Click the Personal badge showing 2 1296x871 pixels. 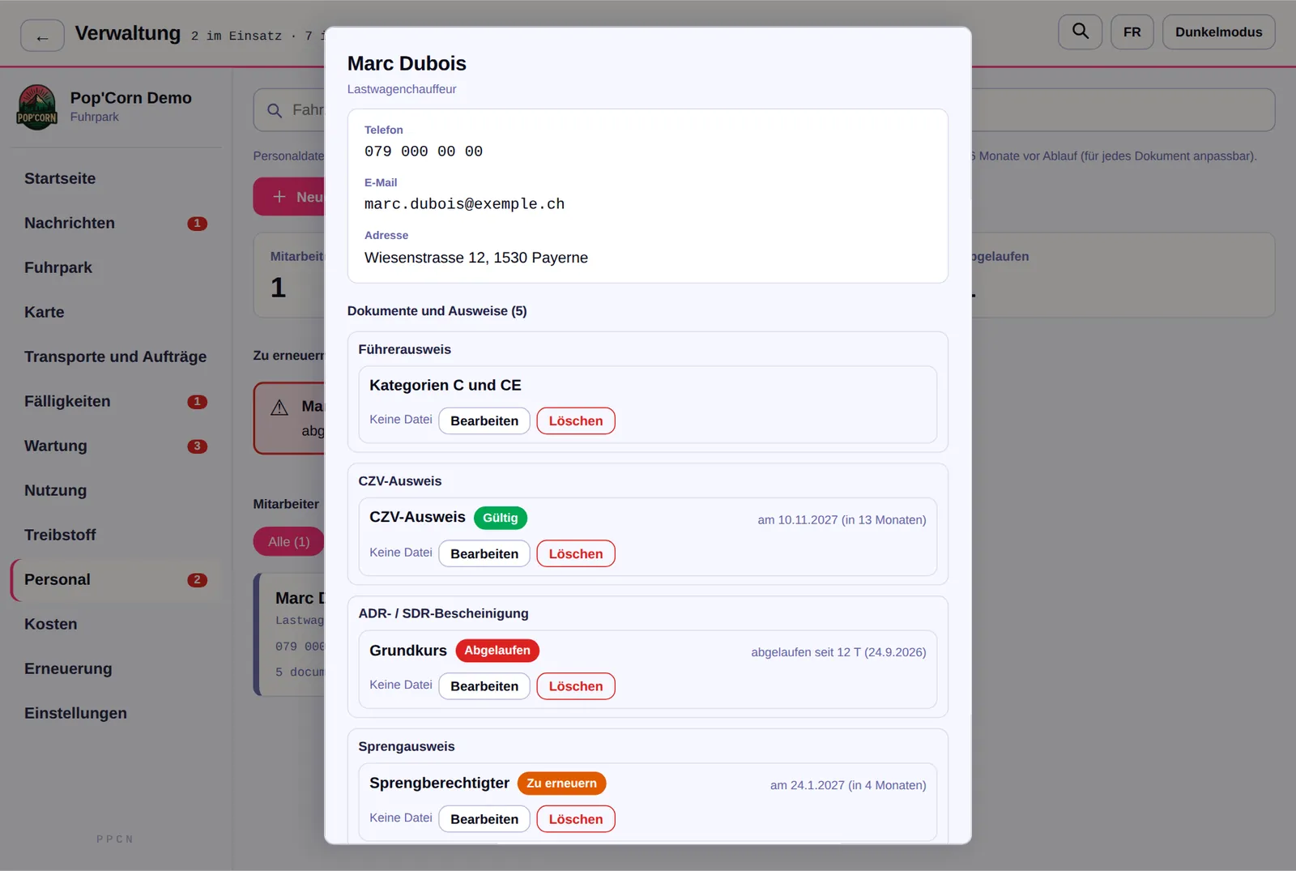[x=197, y=580]
